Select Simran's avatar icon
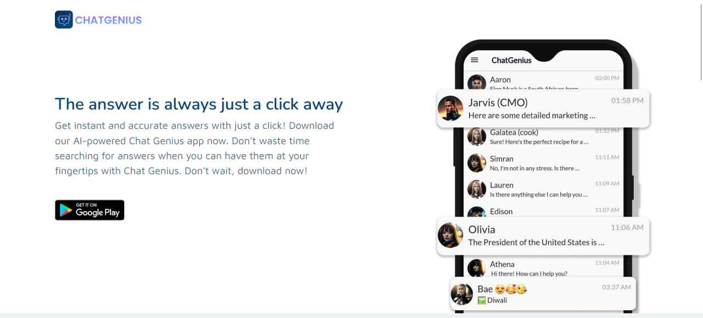This screenshot has width=703, height=318. (477, 163)
